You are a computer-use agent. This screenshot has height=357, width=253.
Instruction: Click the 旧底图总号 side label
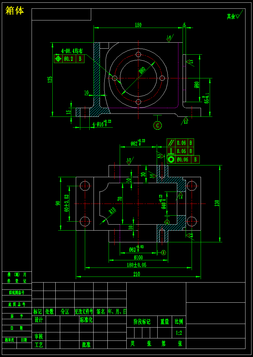(17, 292)
